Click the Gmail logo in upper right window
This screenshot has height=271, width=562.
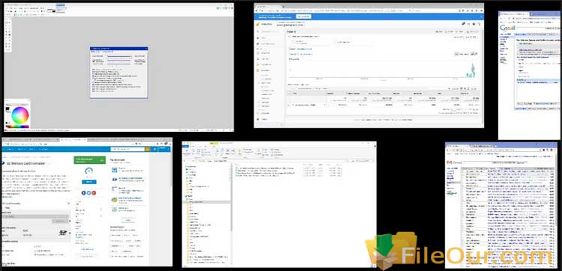point(507,28)
